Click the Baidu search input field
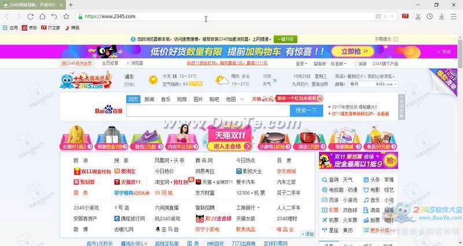Viewport: 463px width, 246px height. coord(208,110)
